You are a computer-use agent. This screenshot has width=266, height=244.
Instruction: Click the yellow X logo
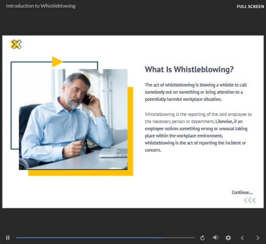tap(16, 44)
